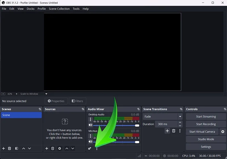Image resolution: width=227 pixels, height=159 pixels.
Task: Open preview scaling dropdown arrow
Action: point(46,94)
